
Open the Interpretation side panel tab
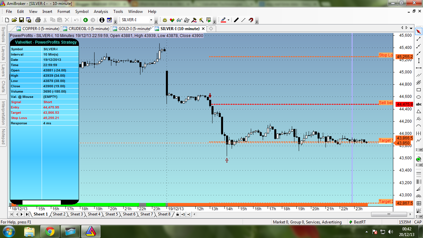pos(3,113)
